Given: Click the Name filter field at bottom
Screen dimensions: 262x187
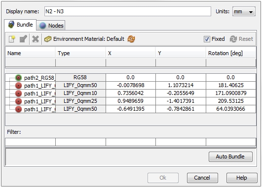Looking at the screenshot, I should [x=31, y=142].
